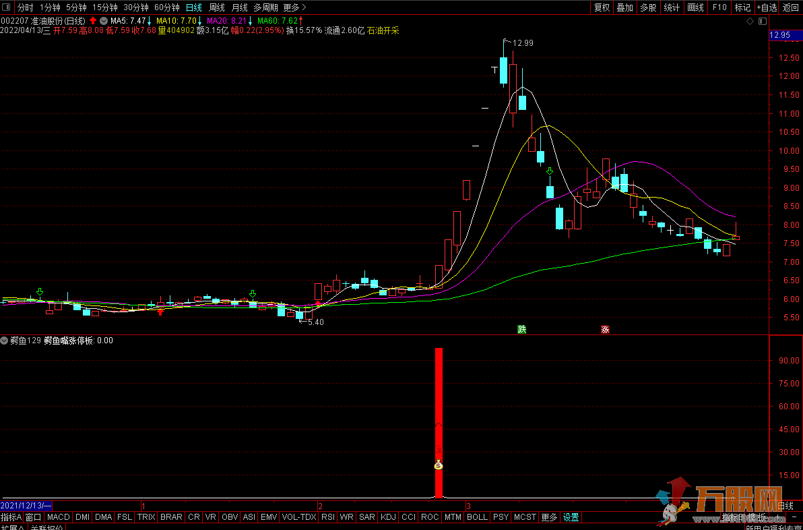
Task: Select the CCI indicator
Action: pyautogui.click(x=409, y=517)
